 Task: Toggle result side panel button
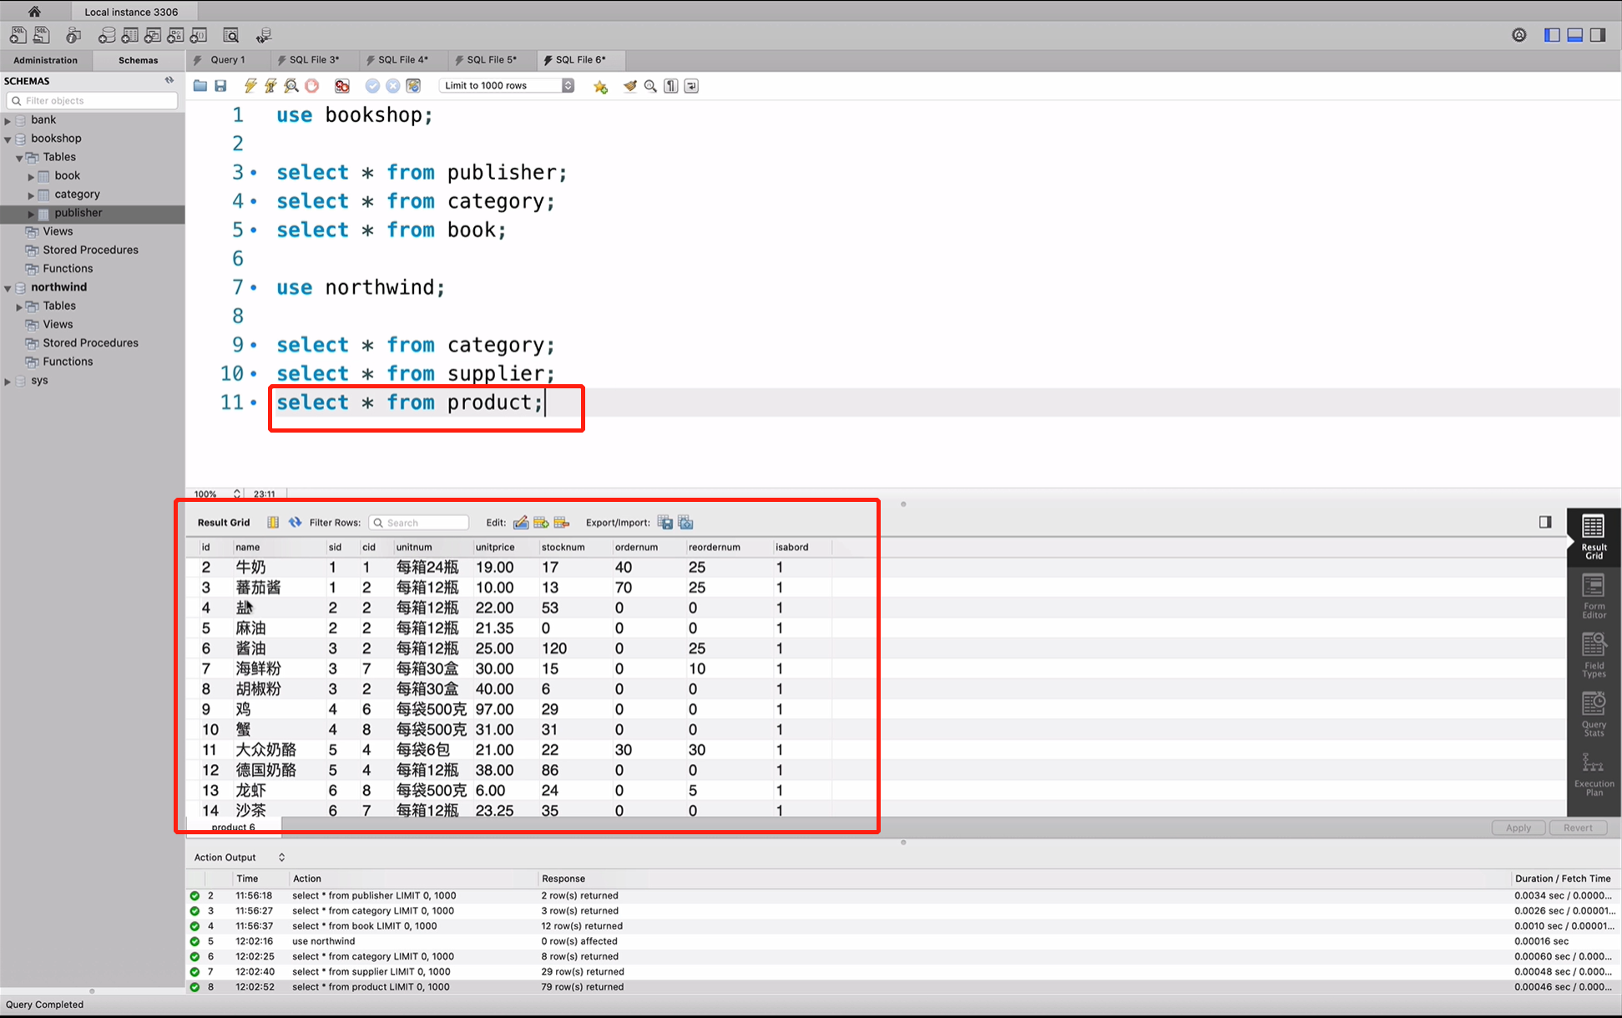(x=1545, y=522)
